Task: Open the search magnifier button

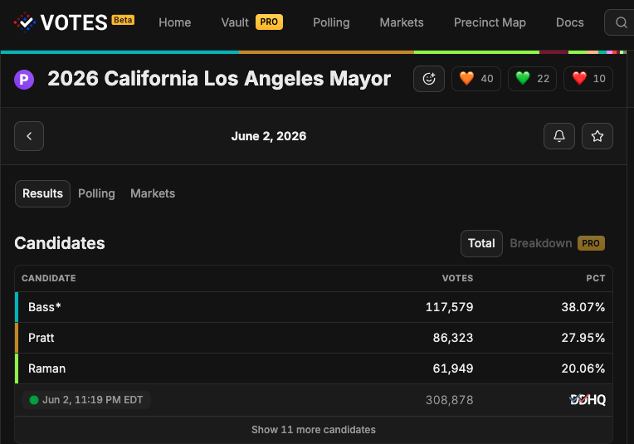Action: click(x=621, y=22)
